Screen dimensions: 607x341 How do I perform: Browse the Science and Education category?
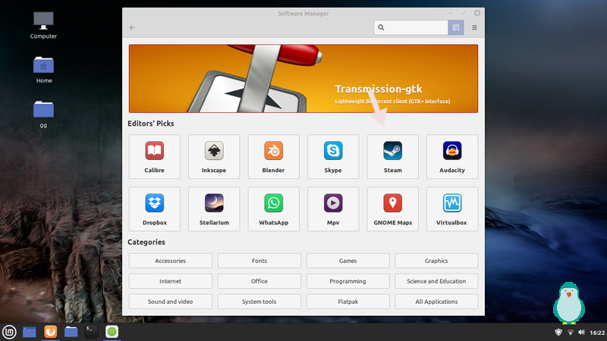436,281
